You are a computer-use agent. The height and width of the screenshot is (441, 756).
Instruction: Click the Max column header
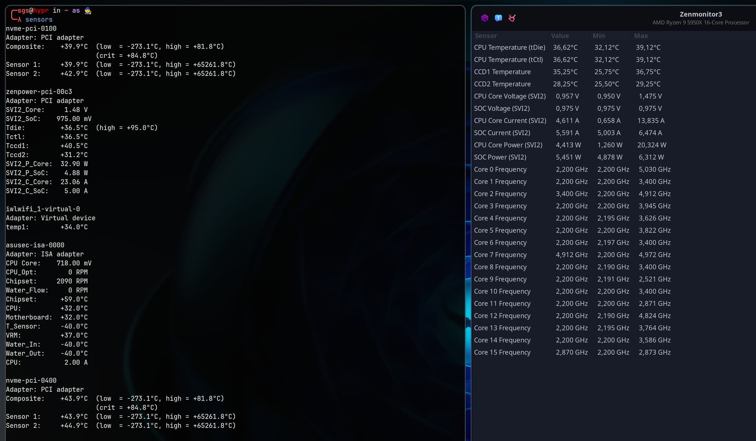coord(641,36)
